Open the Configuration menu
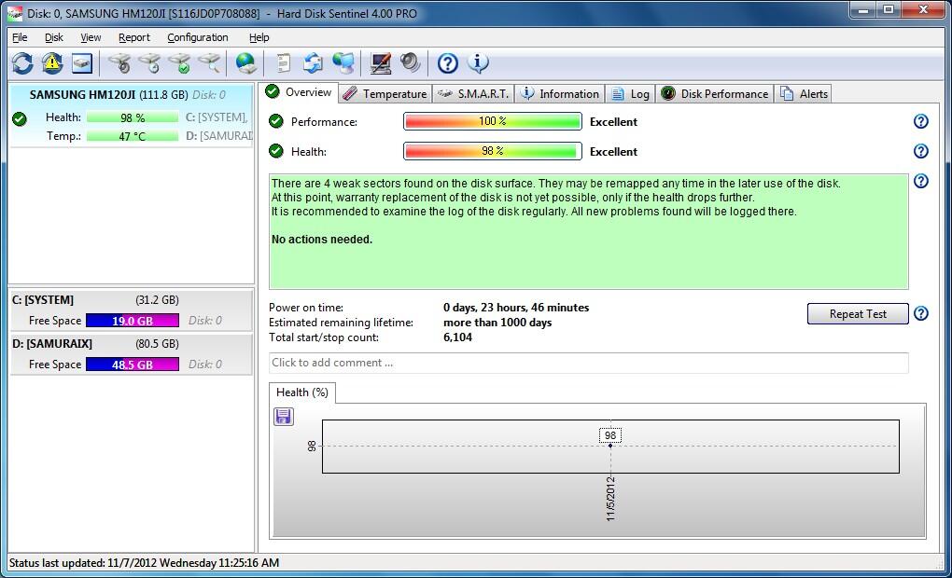This screenshot has width=952, height=578. (x=198, y=37)
